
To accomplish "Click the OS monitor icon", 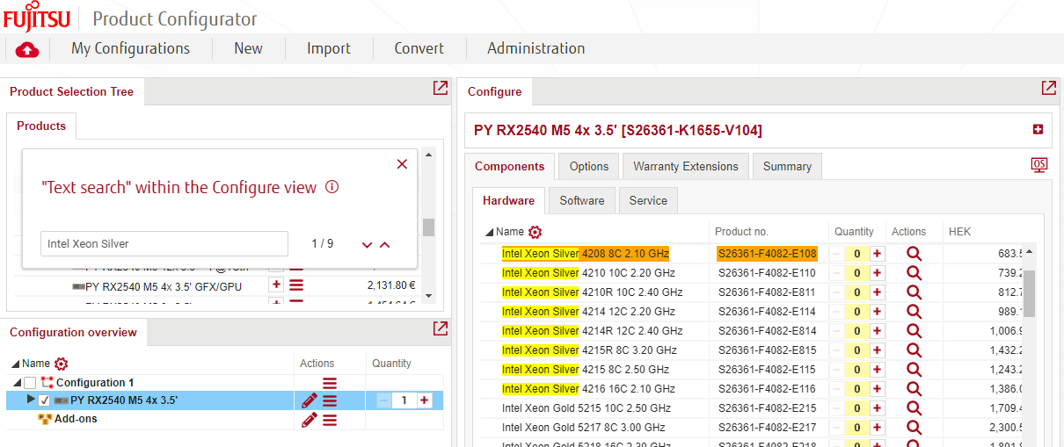I will pyautogui.click(x=1038, y=165).
